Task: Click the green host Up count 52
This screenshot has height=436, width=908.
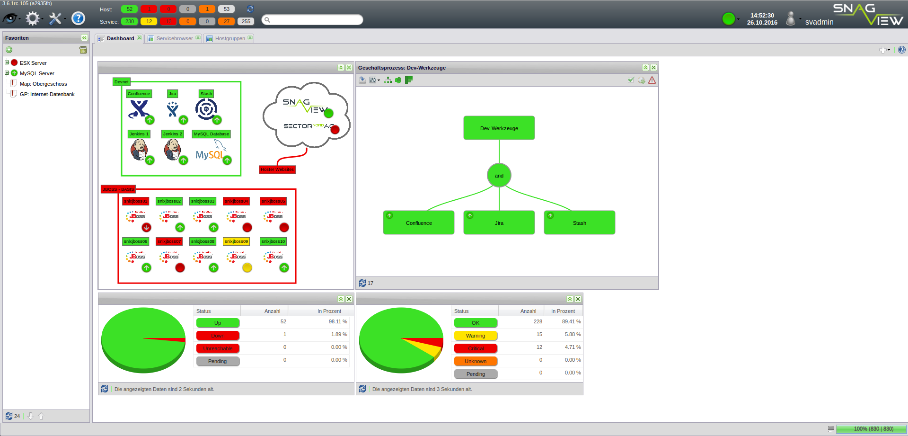Action: 130,9
